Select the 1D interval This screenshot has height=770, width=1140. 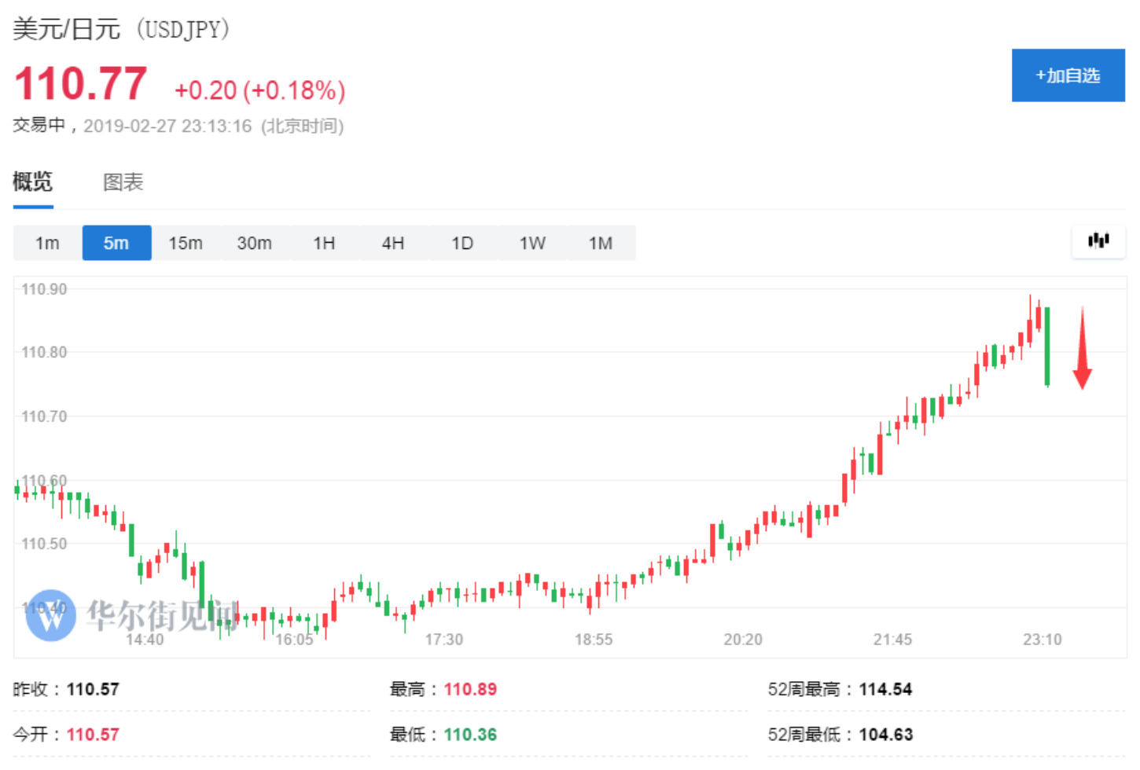pos(462,243)
